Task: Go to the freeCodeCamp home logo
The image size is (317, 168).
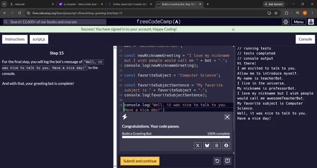Action: (158, 22)
